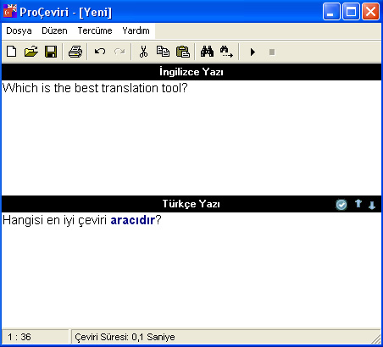The width and height of the screenshot is (383, 347).
Task: Open Find with the binoculars icon
Action: point(207,52)
